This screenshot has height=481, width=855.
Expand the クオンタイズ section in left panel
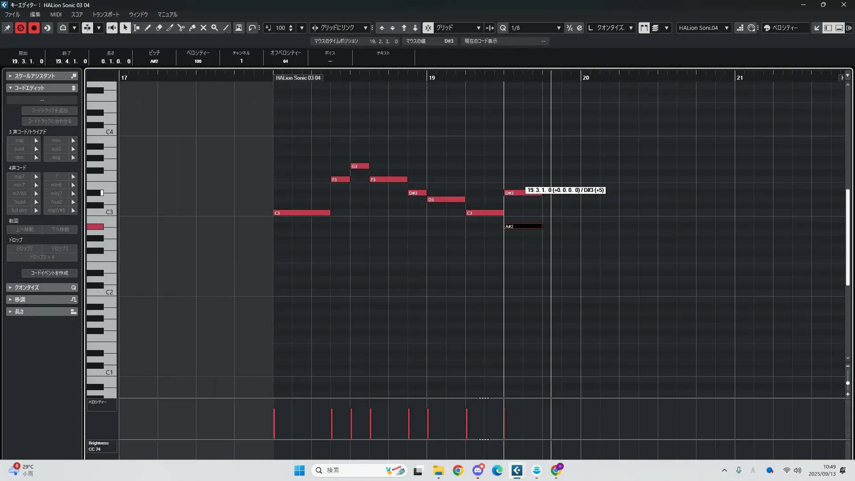pos(27,287)
